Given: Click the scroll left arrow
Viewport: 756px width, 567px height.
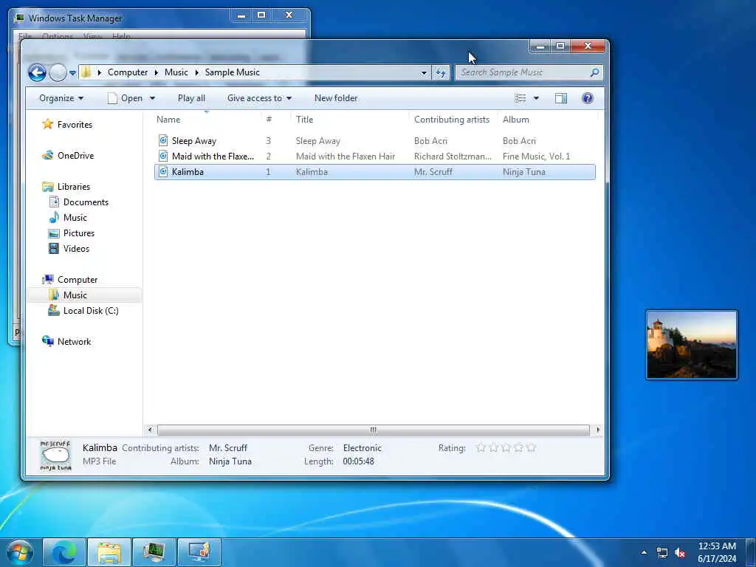Looking at the screenshot, I should [x=150, y=430].
